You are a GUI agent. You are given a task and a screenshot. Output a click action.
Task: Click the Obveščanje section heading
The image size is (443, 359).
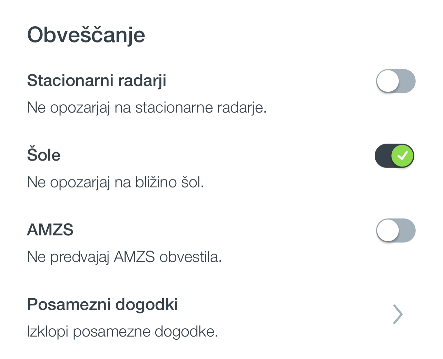point(86,35)
